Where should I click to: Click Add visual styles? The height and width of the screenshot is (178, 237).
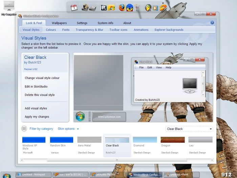pos(36,108)
